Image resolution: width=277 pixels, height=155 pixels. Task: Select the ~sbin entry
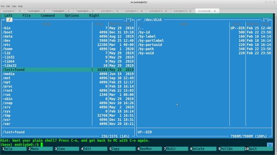coord(68,99)
